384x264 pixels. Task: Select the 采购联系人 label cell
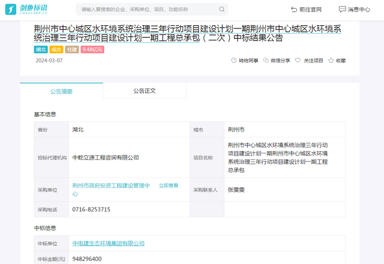click(207, 190)
